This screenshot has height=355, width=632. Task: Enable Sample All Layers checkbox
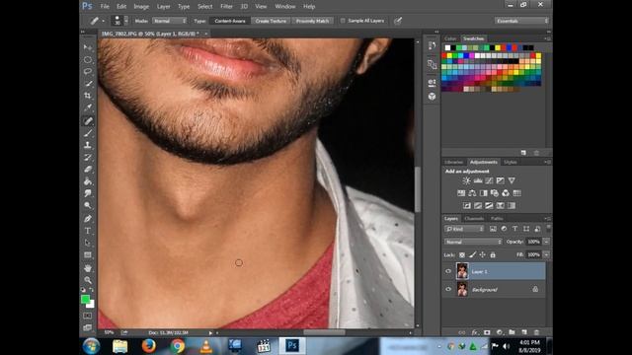click(343, 21)
